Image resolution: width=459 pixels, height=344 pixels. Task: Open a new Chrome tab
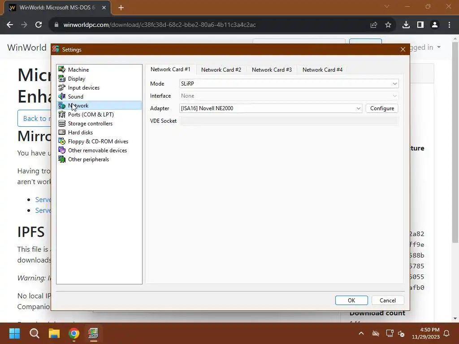click(x=121, y=8)
